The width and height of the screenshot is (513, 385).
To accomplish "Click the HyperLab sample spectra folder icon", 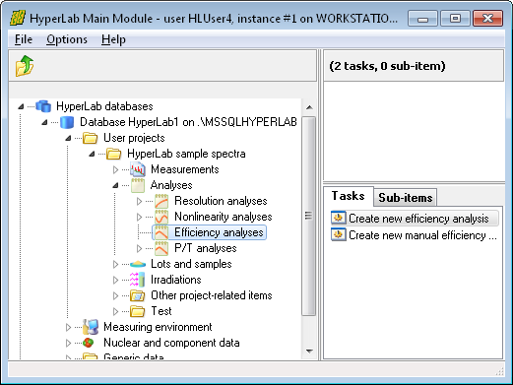I will (114, 154).
